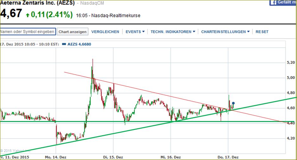Click the NasdaqCM exchange label
Image resolution: width=297 pixels, height=160 pixels.
[x=92, y=3]
